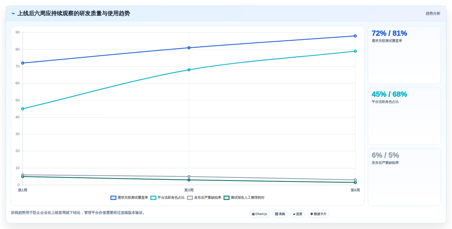The width and height of the screenshot is (452, 229).
Task: Click the 第1周 axis label
Action: (x=23, y=190)
